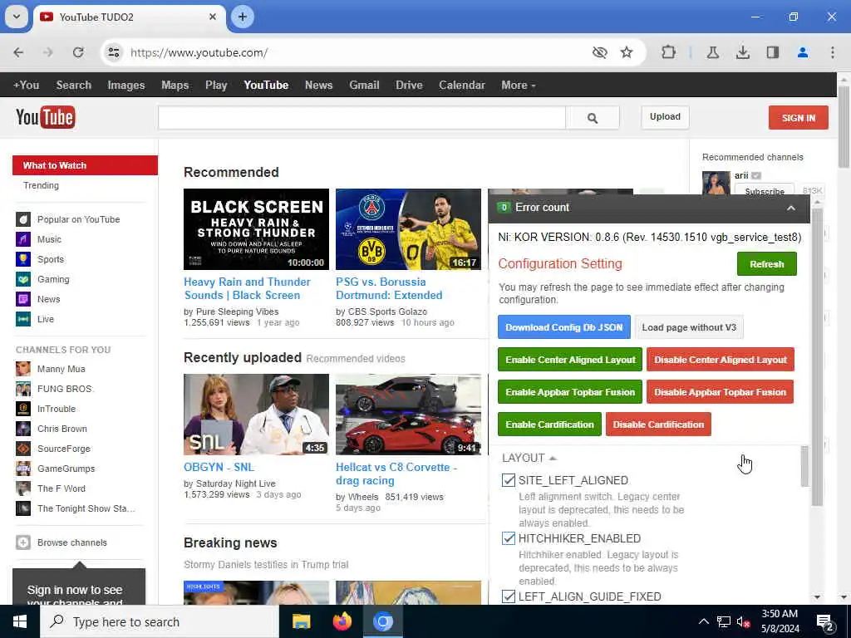
Task: Collapse the LAYOUT section
Action: tap(529, 458)
